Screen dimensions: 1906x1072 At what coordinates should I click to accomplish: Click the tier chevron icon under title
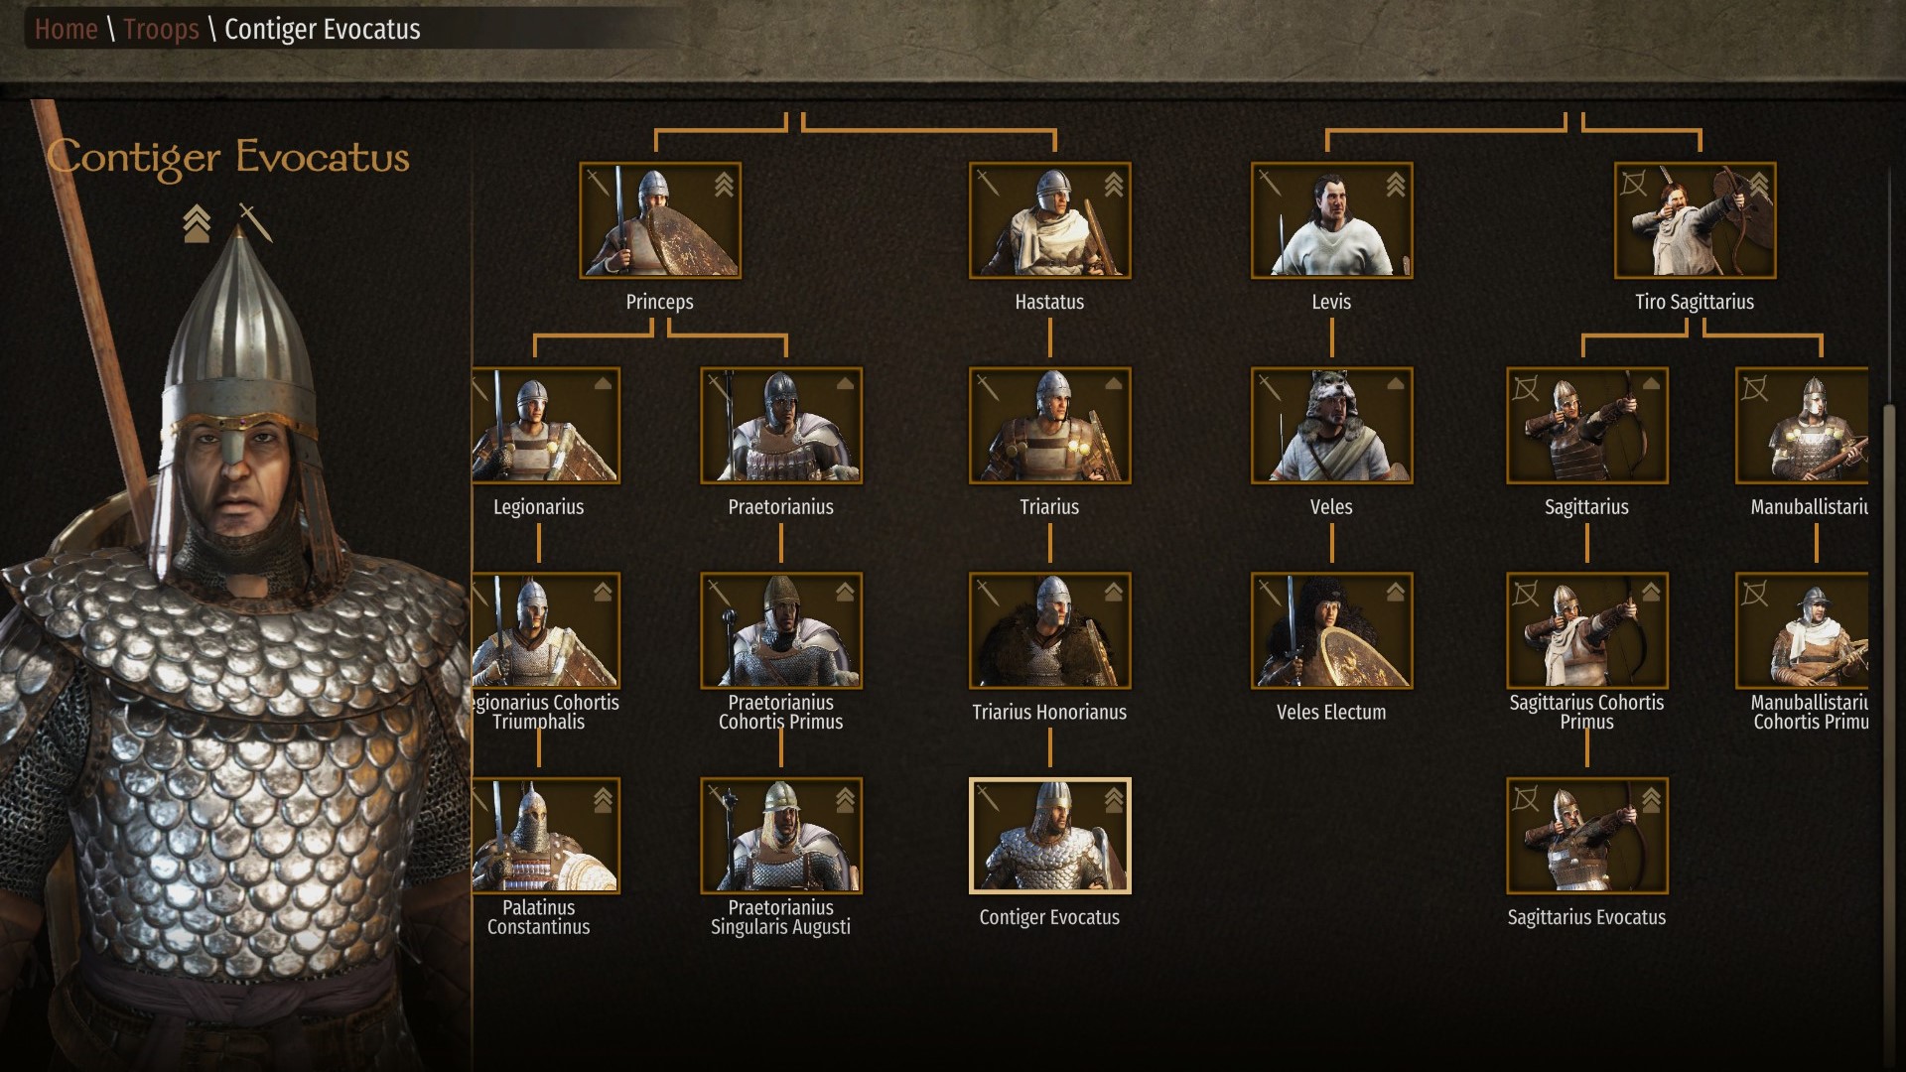click(x=197, y=223)
